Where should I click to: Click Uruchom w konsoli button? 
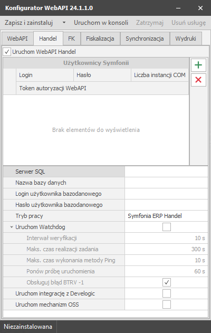coord(101,23)
